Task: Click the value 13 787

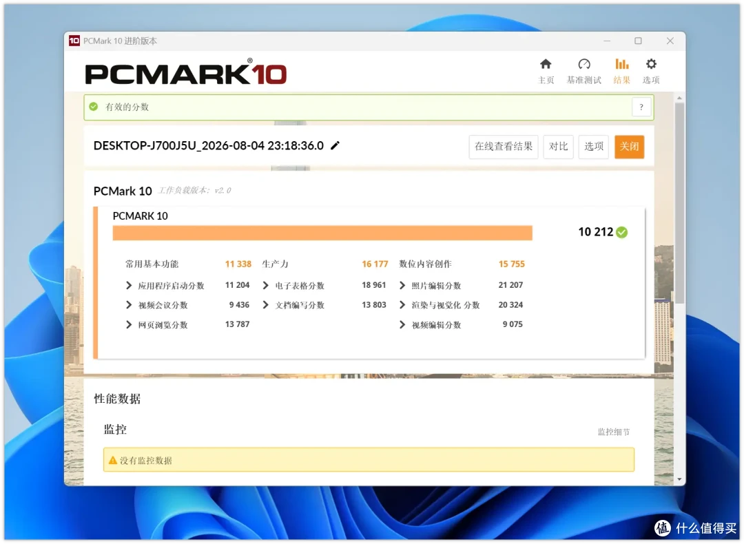Action: click(x=237, y=324)
